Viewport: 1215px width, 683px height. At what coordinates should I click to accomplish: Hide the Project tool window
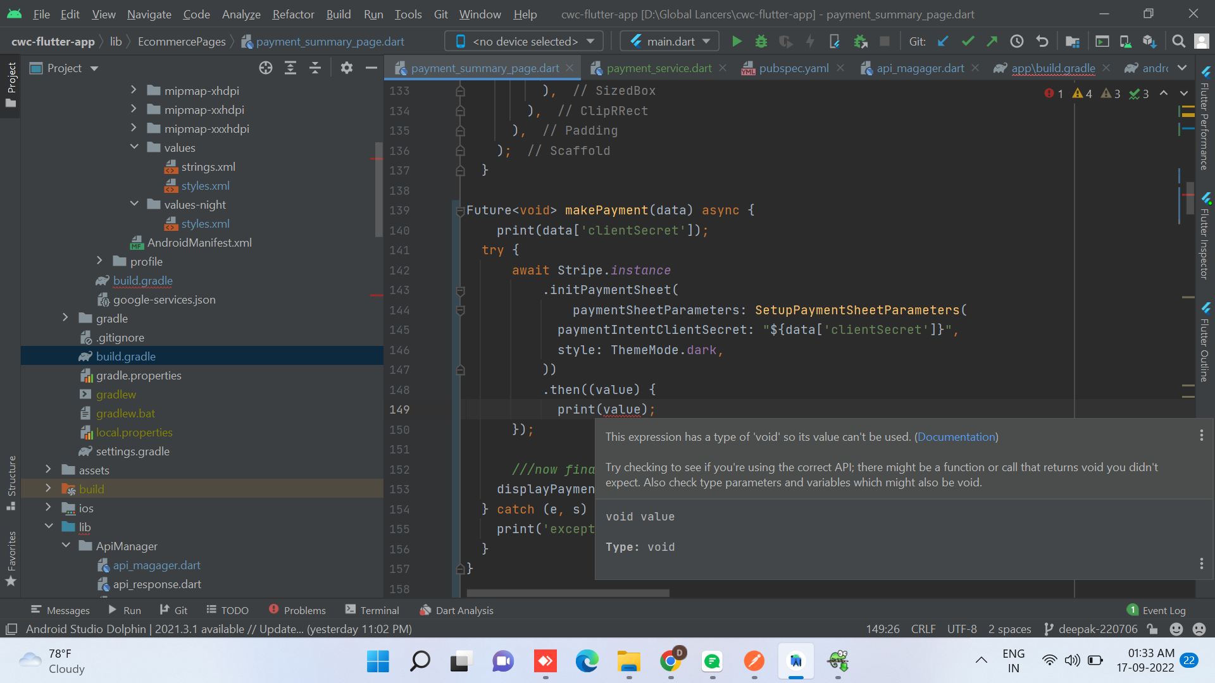(371, 68)
